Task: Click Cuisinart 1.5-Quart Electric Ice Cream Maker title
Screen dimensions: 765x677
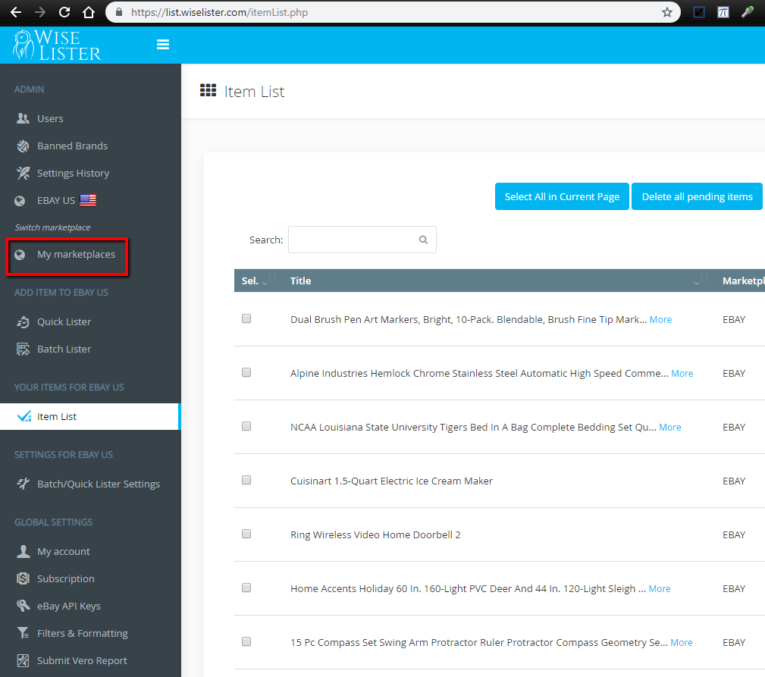Action: pos(391,481)
